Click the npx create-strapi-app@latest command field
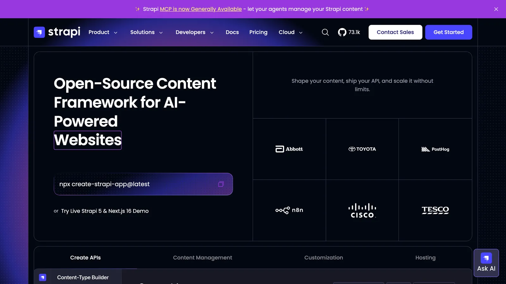 tap(143, 184)
